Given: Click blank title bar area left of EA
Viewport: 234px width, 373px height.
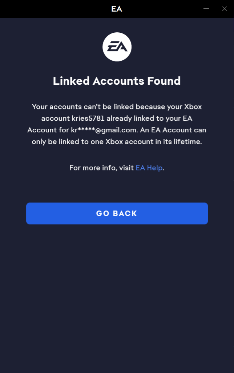Looking at the screenshot, I should coord(55,9).
